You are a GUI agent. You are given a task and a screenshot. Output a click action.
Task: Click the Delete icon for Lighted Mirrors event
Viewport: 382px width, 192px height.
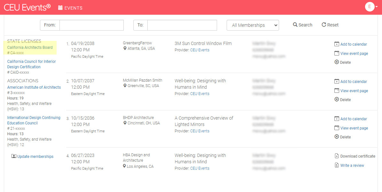336,137
